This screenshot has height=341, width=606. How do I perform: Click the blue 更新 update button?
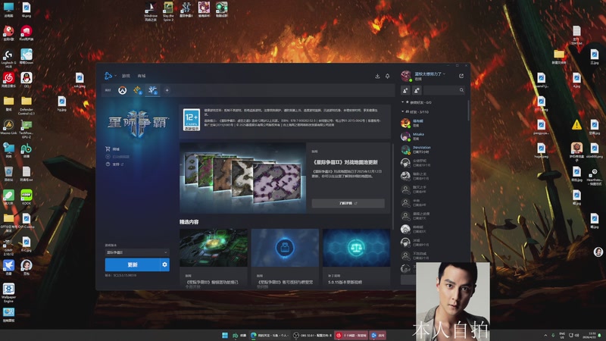(x=132, y=264)
